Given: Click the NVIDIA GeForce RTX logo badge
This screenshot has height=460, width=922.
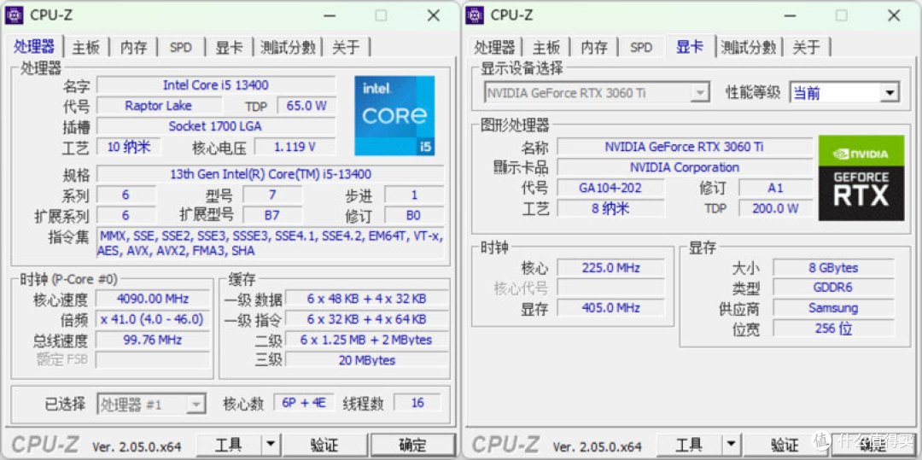Looking at the screenshot, I should [x=861, y=178].
